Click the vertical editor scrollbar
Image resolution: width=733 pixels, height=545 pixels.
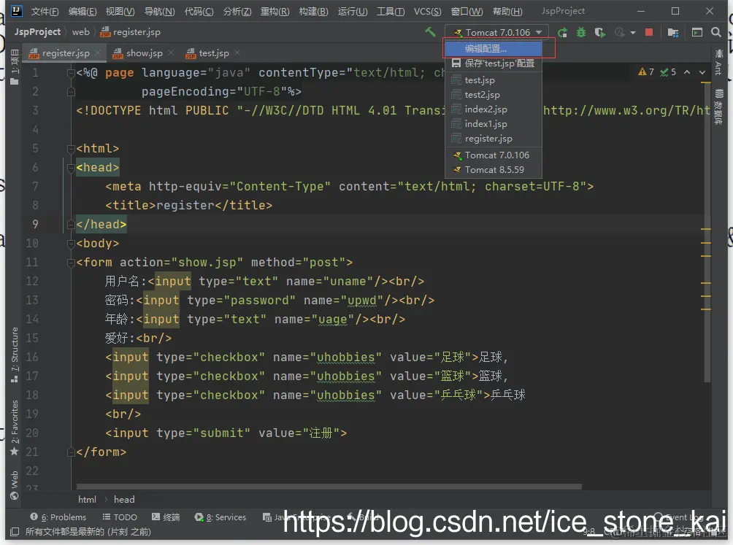pos(707,233)
